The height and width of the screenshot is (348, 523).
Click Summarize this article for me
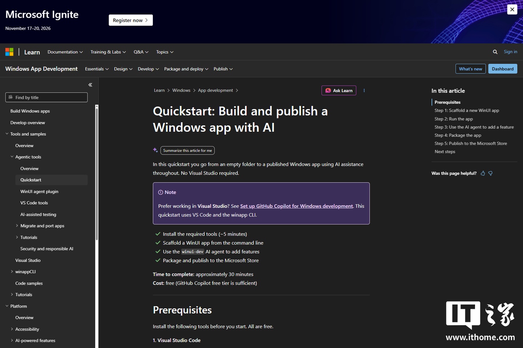[187, 150]
